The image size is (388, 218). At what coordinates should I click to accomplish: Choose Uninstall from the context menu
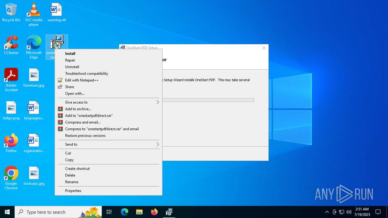(109, 67)
